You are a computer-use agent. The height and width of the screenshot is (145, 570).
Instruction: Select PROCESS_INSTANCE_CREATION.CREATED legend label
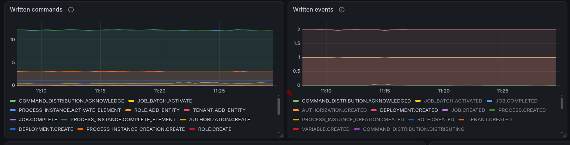coord(353,120)
